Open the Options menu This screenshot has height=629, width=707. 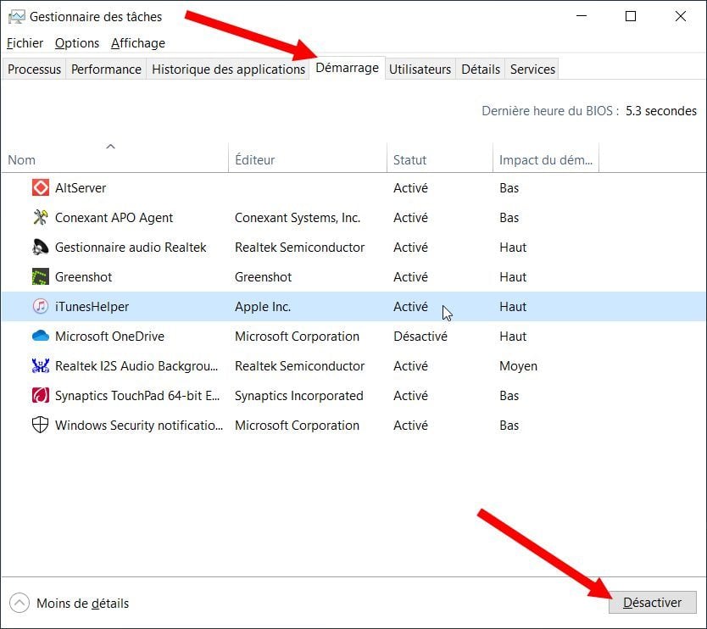coord(76,43)
